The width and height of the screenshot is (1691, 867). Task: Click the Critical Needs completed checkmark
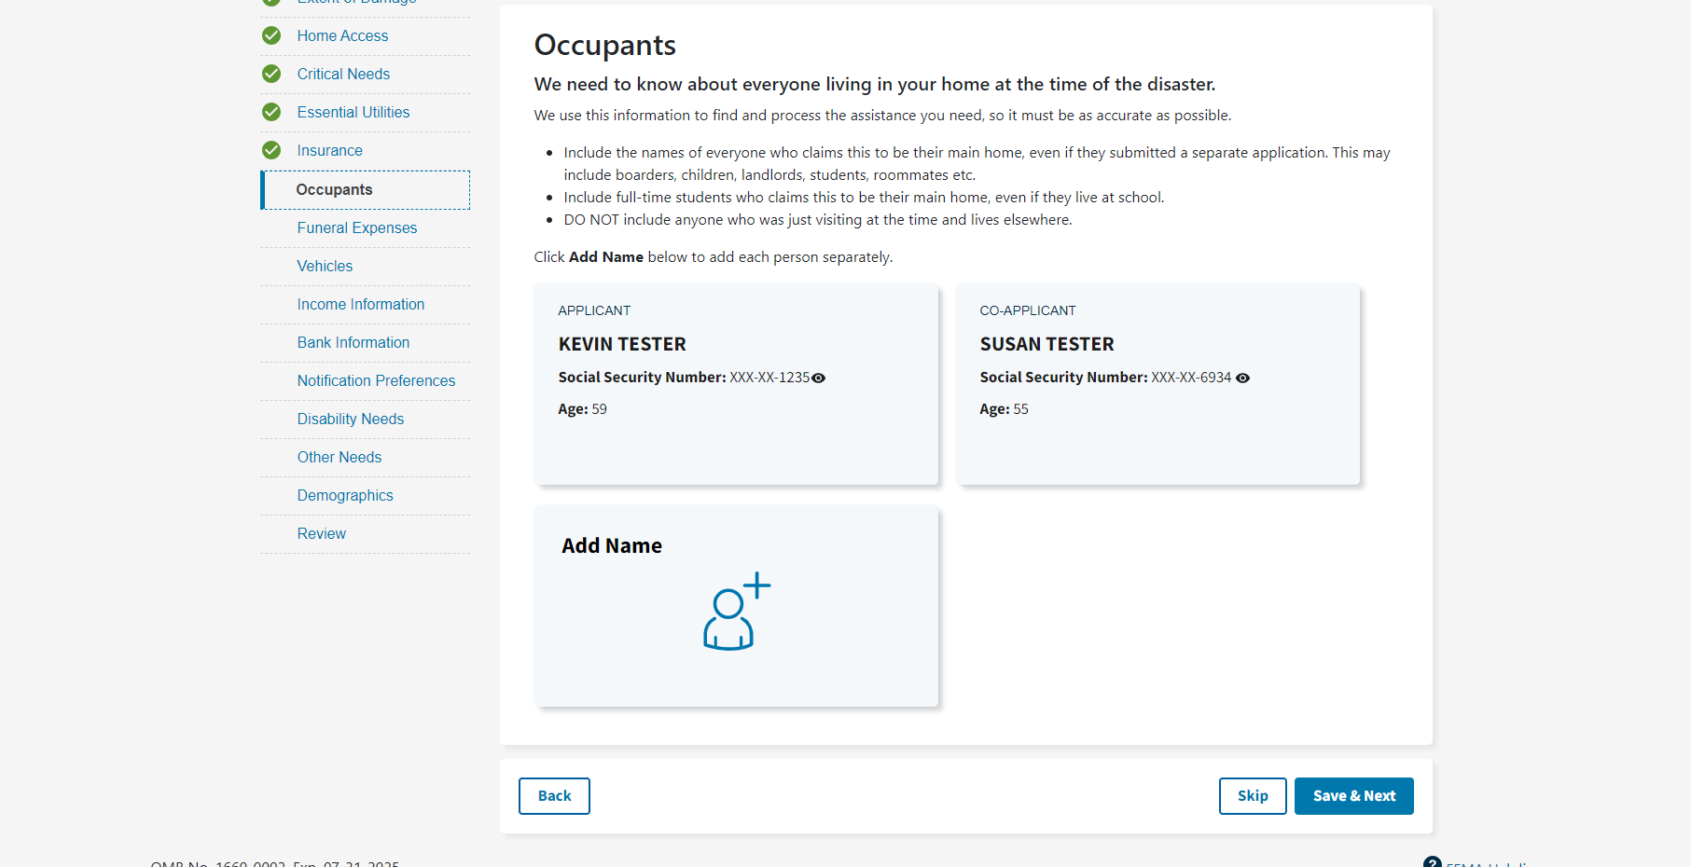click(271, 74)
